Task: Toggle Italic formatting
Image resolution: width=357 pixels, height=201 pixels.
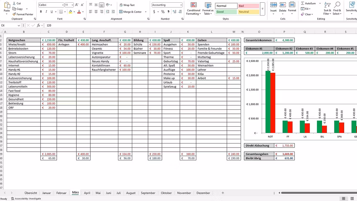Action: point(46,12)
